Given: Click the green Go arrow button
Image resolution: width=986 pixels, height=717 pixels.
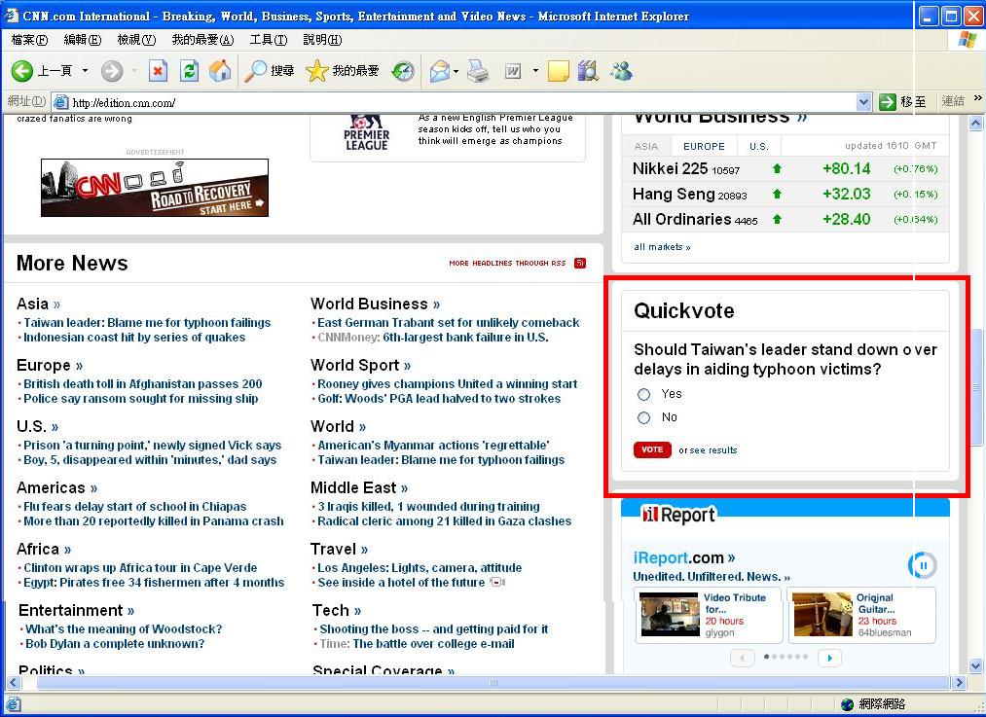Looking at the screenshot, I should point(888,102).
